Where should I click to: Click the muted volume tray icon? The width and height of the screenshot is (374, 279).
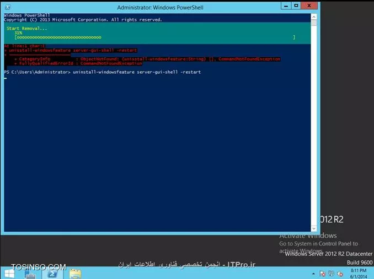pos(340,273)
